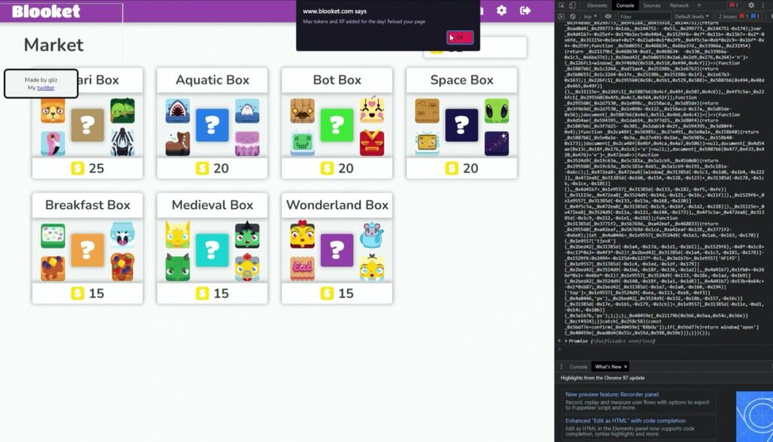Click the chameleon blook in Safari Box

122,110
